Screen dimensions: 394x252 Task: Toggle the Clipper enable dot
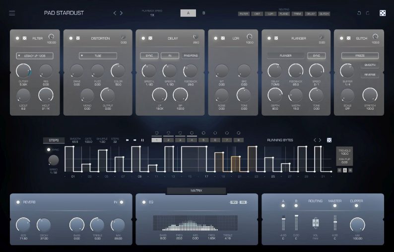(356, 205)
